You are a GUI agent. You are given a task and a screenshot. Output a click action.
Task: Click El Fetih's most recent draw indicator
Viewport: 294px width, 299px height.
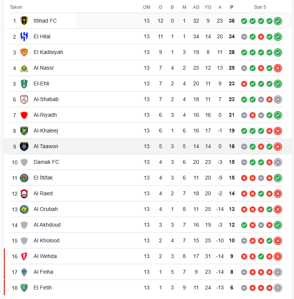(278, 288)
